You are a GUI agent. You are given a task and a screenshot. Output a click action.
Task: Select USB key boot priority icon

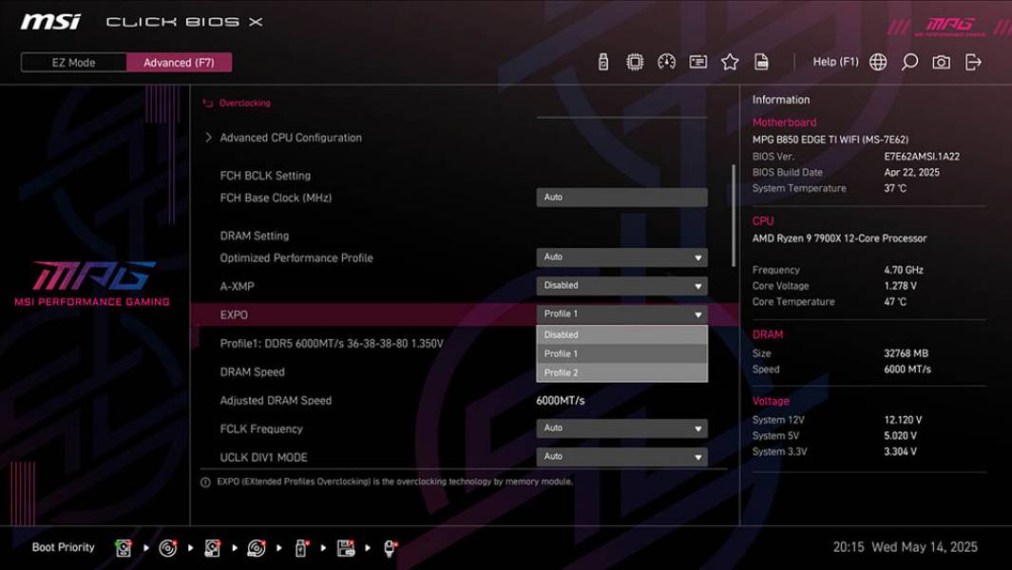(301, 548)
